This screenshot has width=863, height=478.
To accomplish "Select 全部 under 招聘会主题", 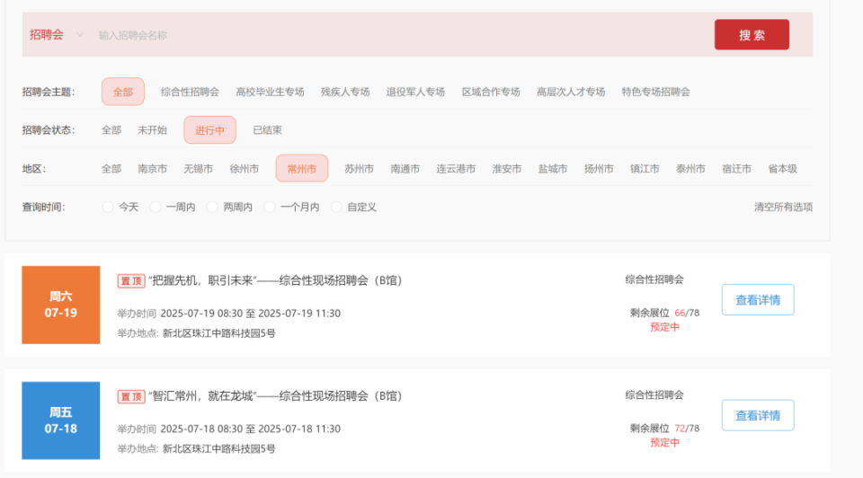I will pos(123,92).
